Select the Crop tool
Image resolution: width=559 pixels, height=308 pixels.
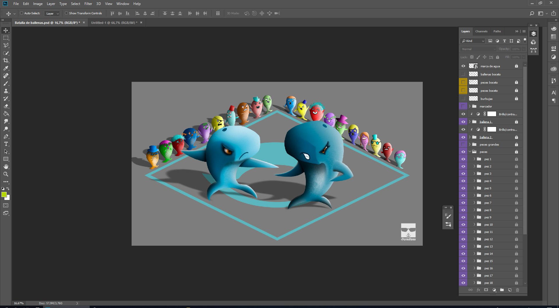[x=6, y=61]
